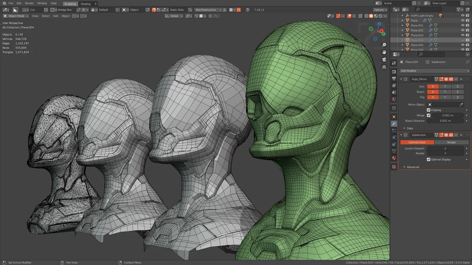Switch to World Properties tab
This screenshot has height=265, width=472.
pyautogui.click(x=394, y=99)
